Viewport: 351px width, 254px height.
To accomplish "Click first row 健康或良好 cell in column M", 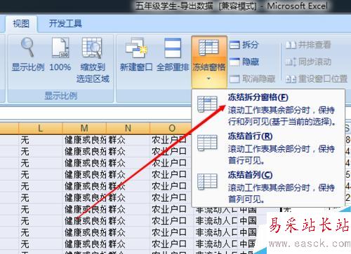I will 84,140.
